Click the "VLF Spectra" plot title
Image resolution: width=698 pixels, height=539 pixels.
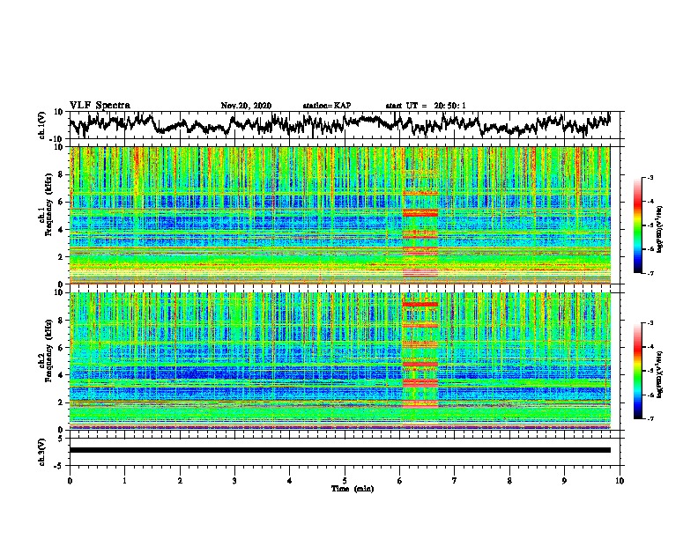(100, 106)
